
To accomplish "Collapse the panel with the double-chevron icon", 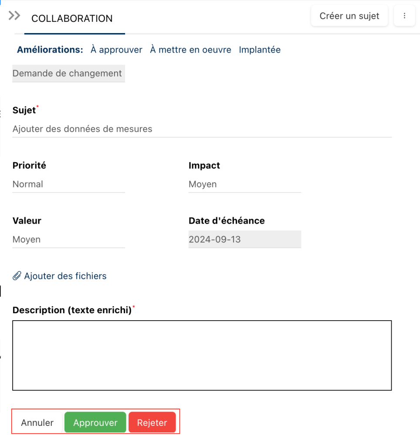I will 14,16.
